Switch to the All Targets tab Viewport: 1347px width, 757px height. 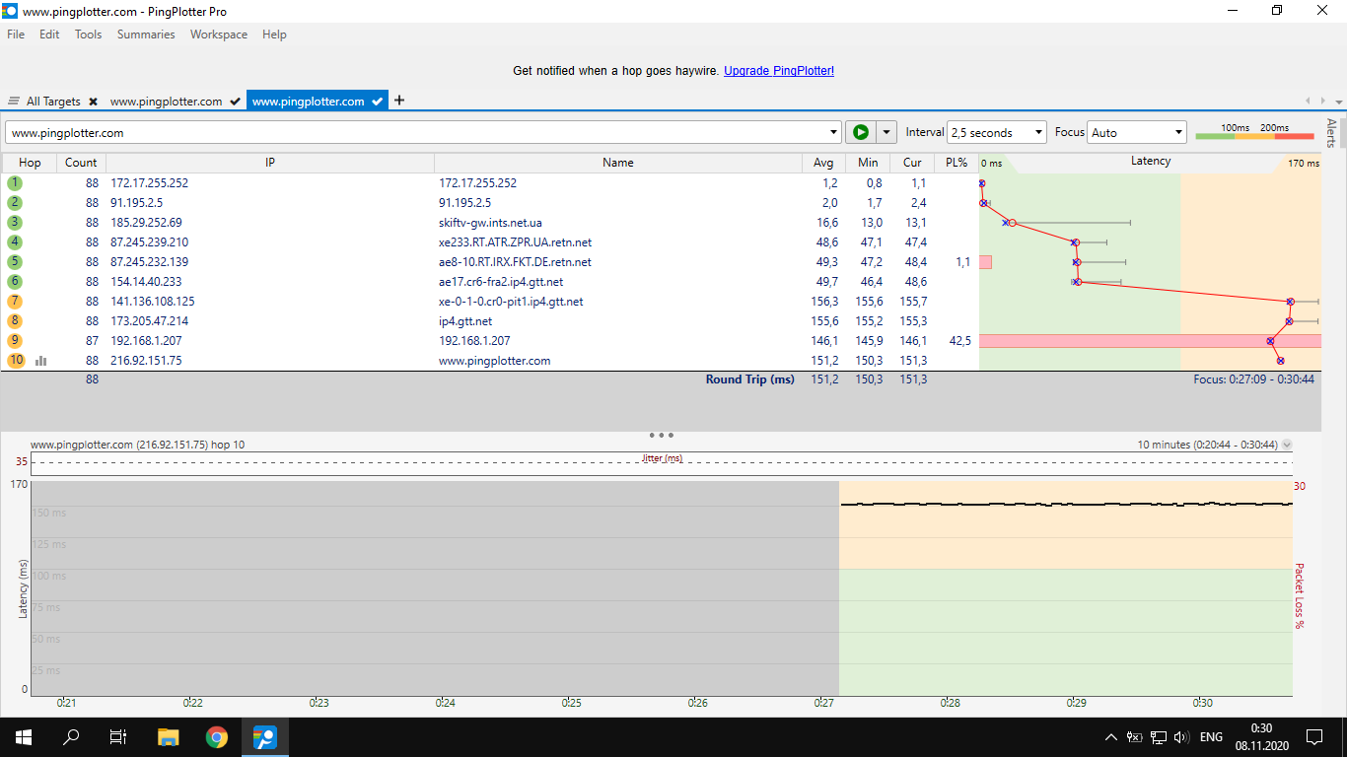pyautogui.click(x=53, y=102)
